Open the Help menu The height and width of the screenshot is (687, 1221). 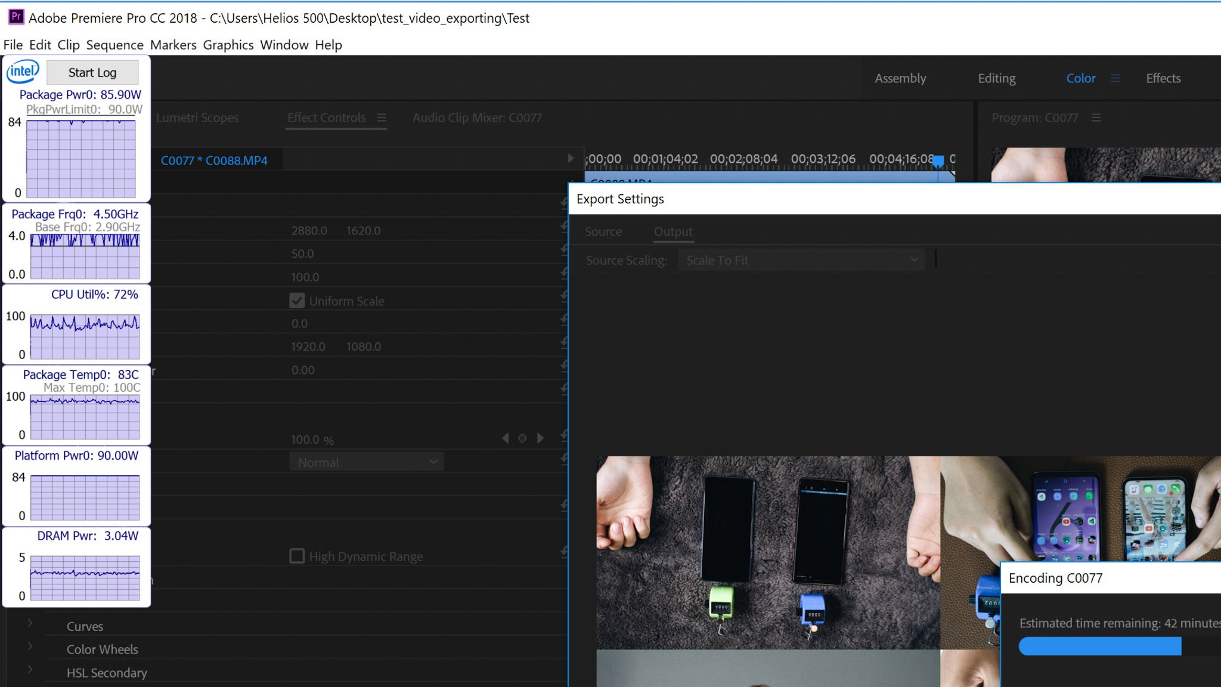329,45
